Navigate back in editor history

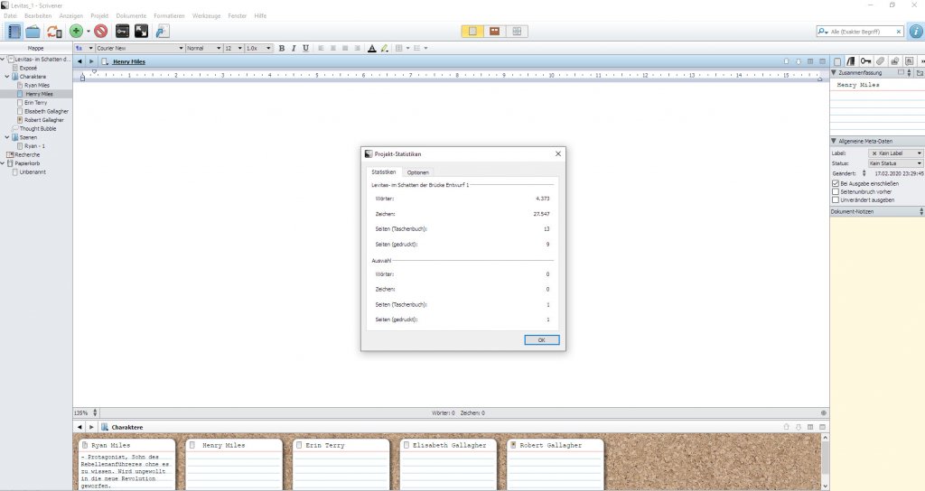click(79, 61)
